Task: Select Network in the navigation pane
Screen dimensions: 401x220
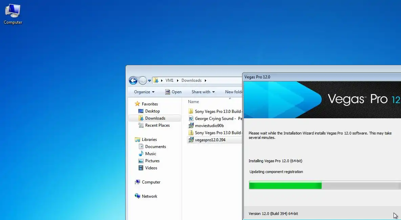Action: 150,196
